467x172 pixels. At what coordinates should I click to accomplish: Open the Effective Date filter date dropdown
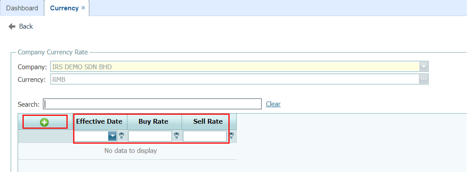pyautogui.click(x=112, y=136)
